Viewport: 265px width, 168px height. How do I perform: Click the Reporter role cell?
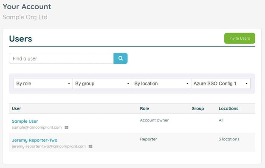click(148, 139)
